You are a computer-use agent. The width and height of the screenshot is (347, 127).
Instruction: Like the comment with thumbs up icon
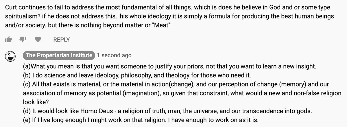tap(8, 39)
